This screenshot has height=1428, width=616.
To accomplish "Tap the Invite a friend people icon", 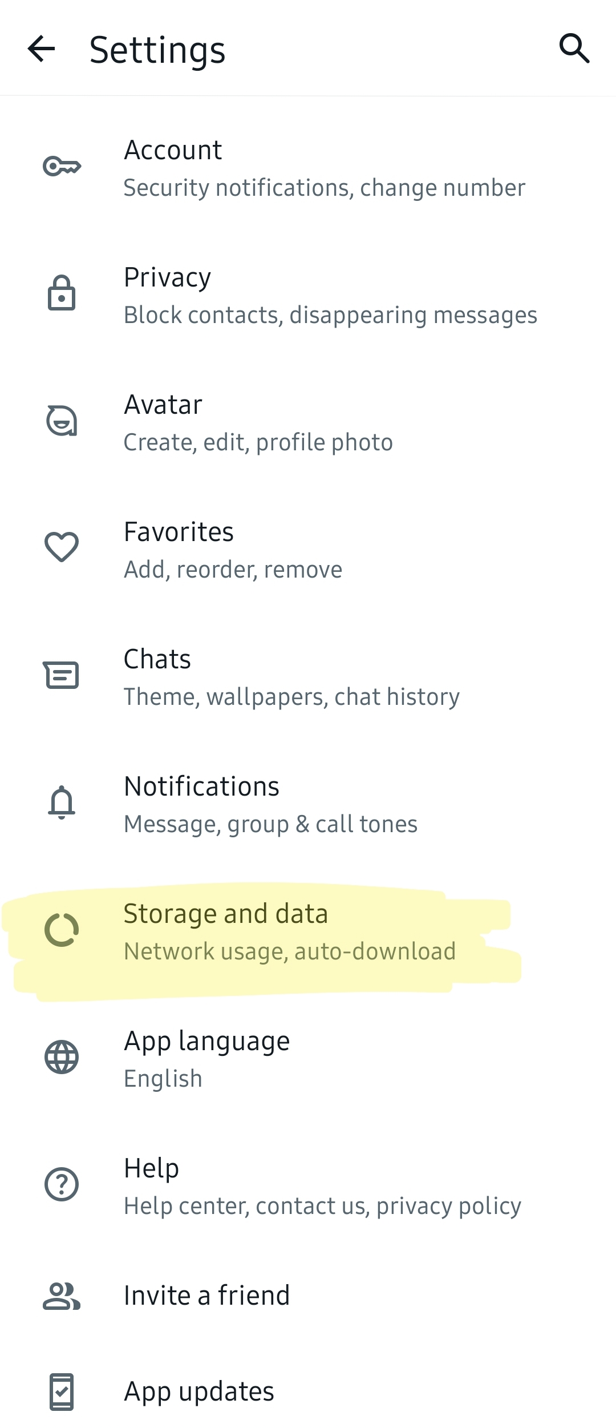I will pos(62,1296).
